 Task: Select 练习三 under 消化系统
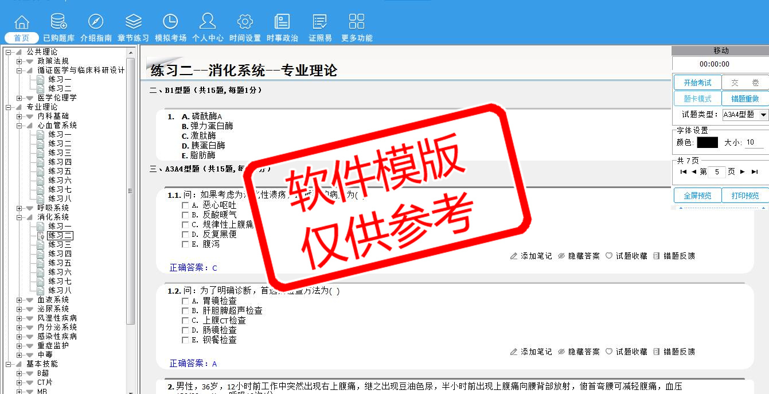tap(60, 245)
